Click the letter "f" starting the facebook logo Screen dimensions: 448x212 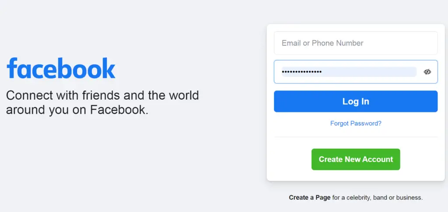click(x=12, y=68)
